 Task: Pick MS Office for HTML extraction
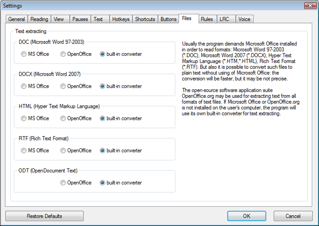[24, 119]
